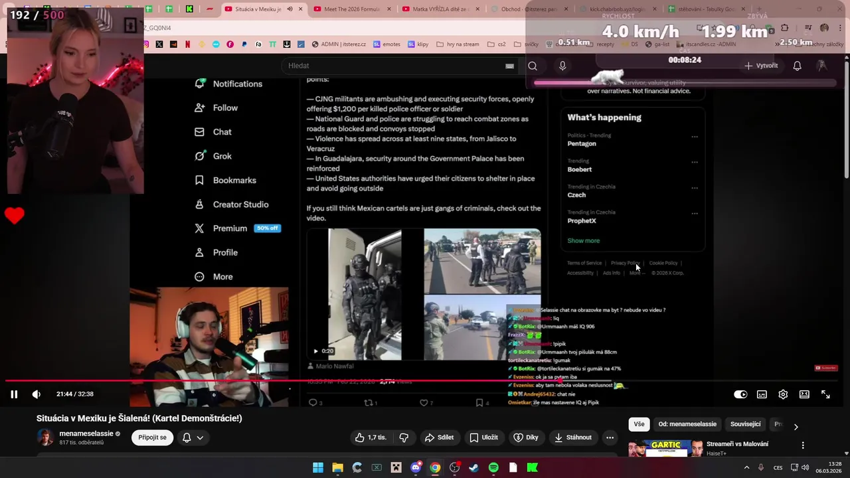The width and height of the screenshot is (850, 478).
Task: Show next chips with right chevron
Action: point(796,426)
